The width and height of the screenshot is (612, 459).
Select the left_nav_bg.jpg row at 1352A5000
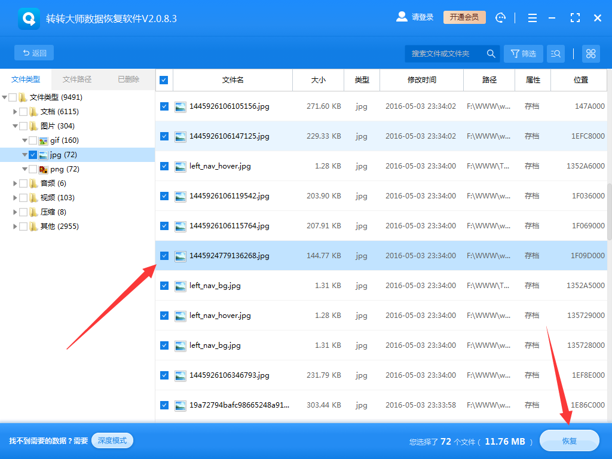[x=381, y=286]
